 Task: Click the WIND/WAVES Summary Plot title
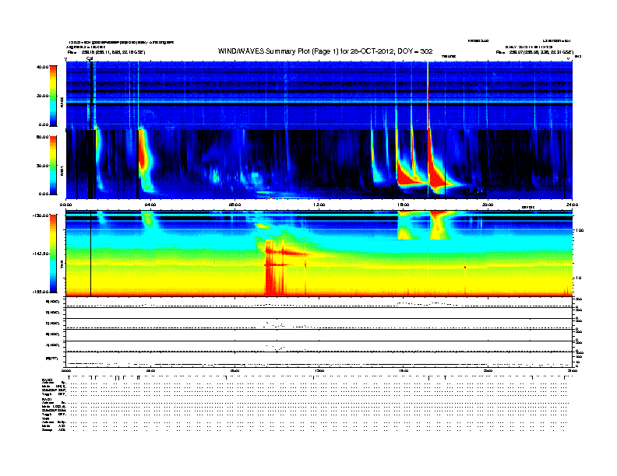click(x=325, y=51)
